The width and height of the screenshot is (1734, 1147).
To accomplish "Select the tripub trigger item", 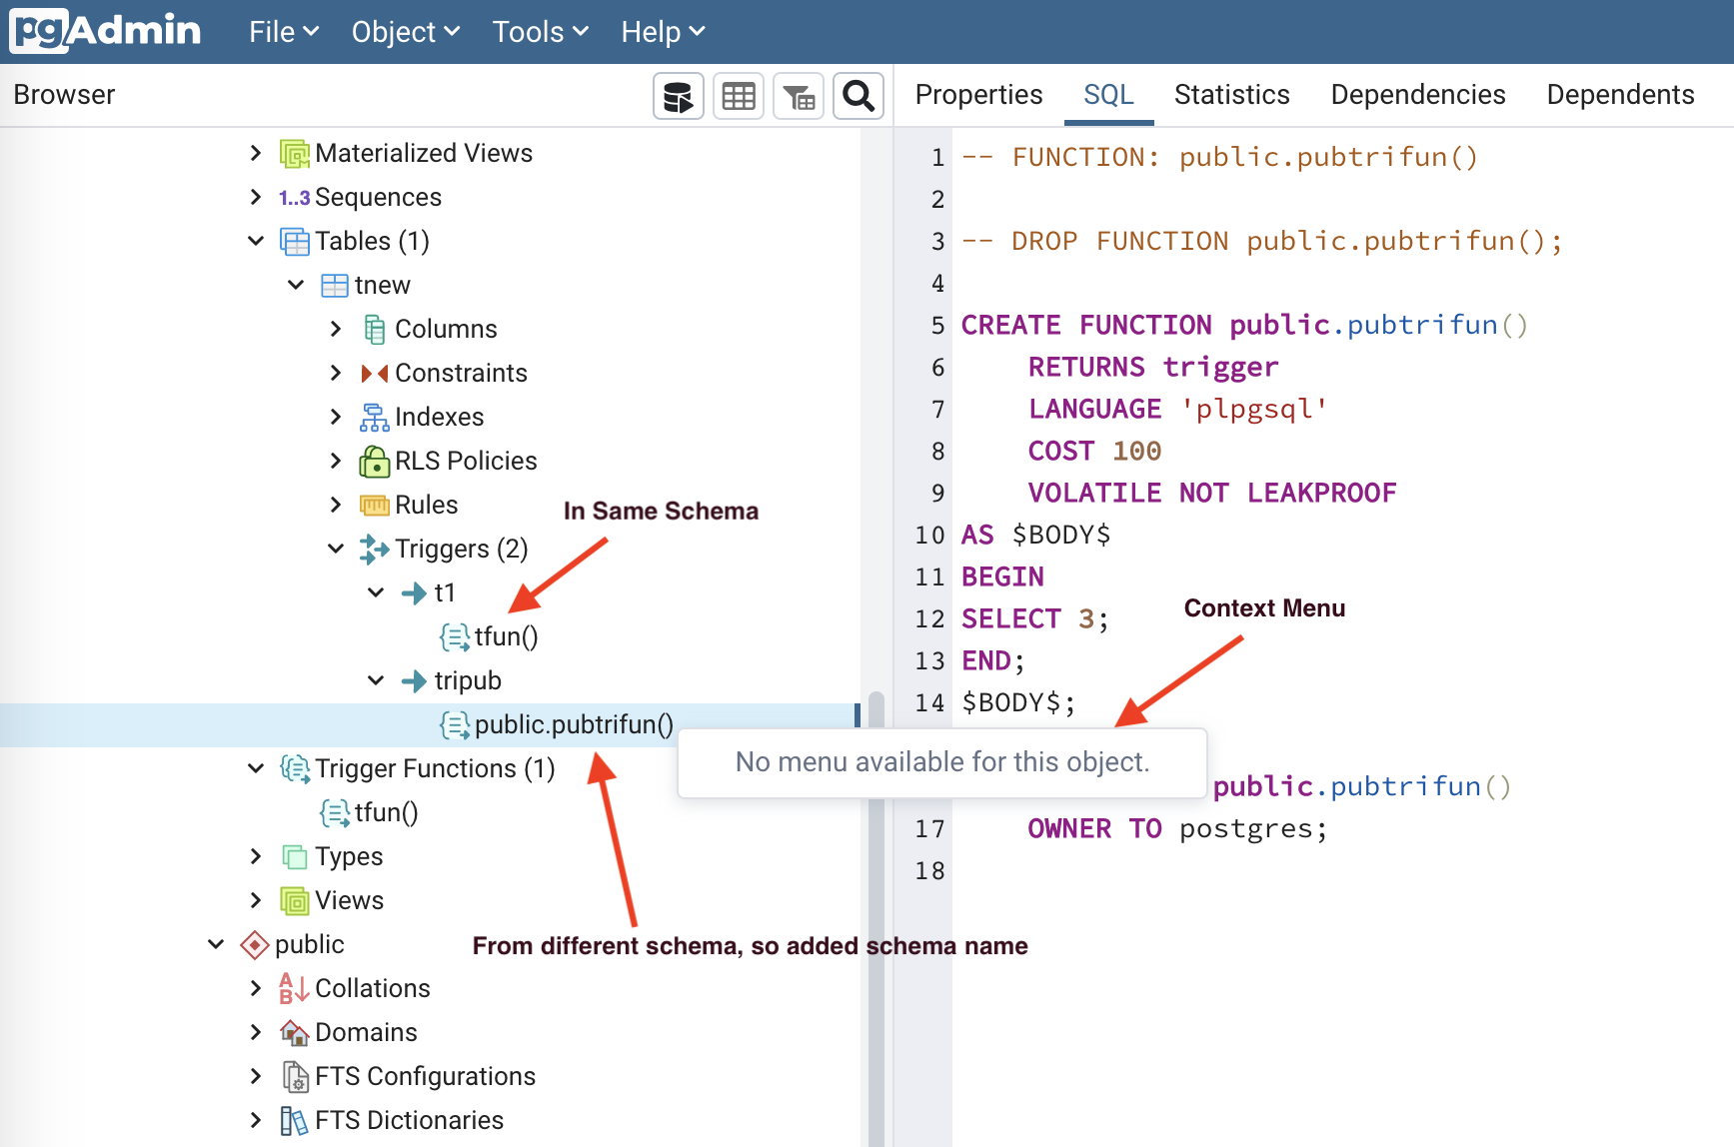I will pos(467,681).
